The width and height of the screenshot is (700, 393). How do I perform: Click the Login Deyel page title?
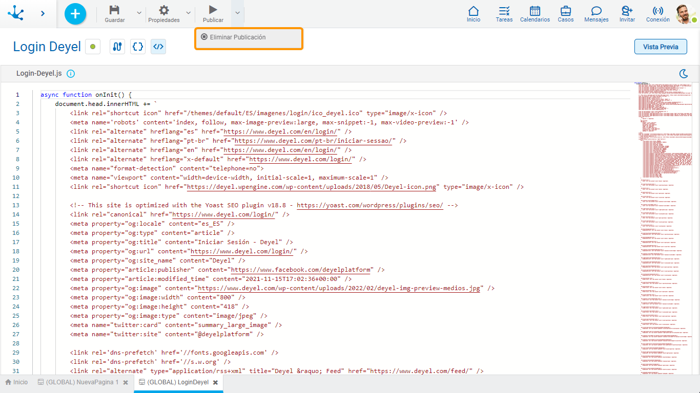47,47
